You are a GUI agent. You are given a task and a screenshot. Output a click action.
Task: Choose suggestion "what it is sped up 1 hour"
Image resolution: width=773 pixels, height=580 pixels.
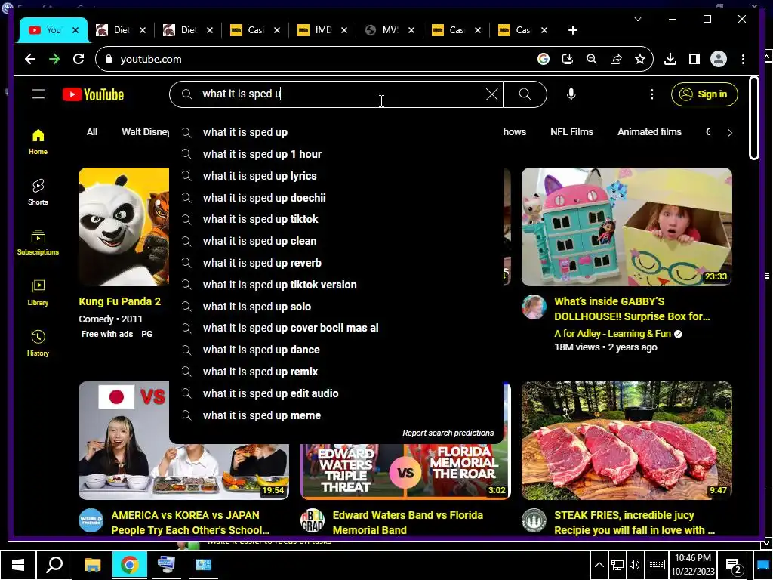pos(336,154)
